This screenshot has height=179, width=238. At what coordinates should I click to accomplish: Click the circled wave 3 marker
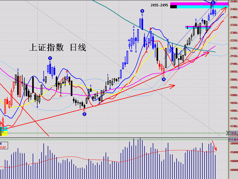pos(142,11)
